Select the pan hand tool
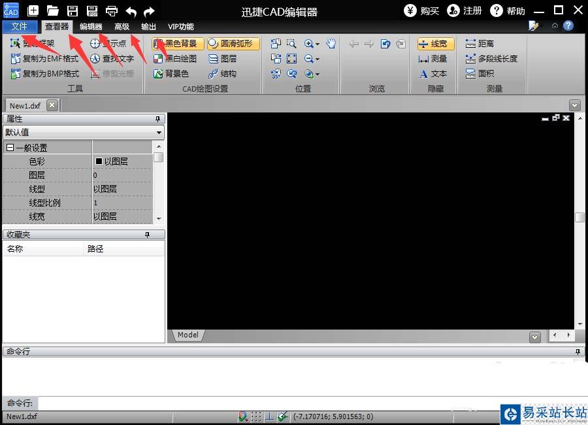588x425 pixels. pyautogui.click(x=331, y=44)
